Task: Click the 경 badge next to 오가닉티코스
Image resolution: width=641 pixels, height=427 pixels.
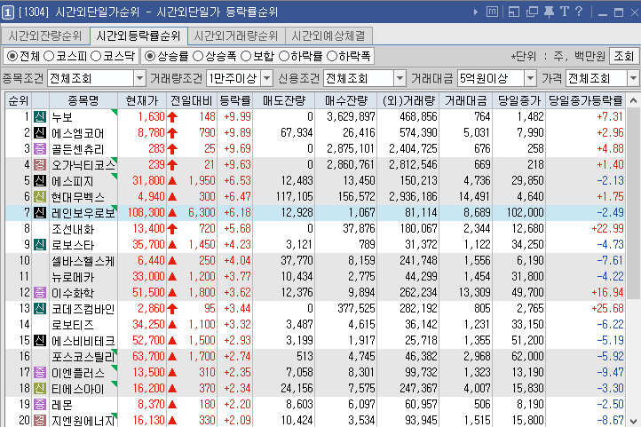Action: (40, 164)
